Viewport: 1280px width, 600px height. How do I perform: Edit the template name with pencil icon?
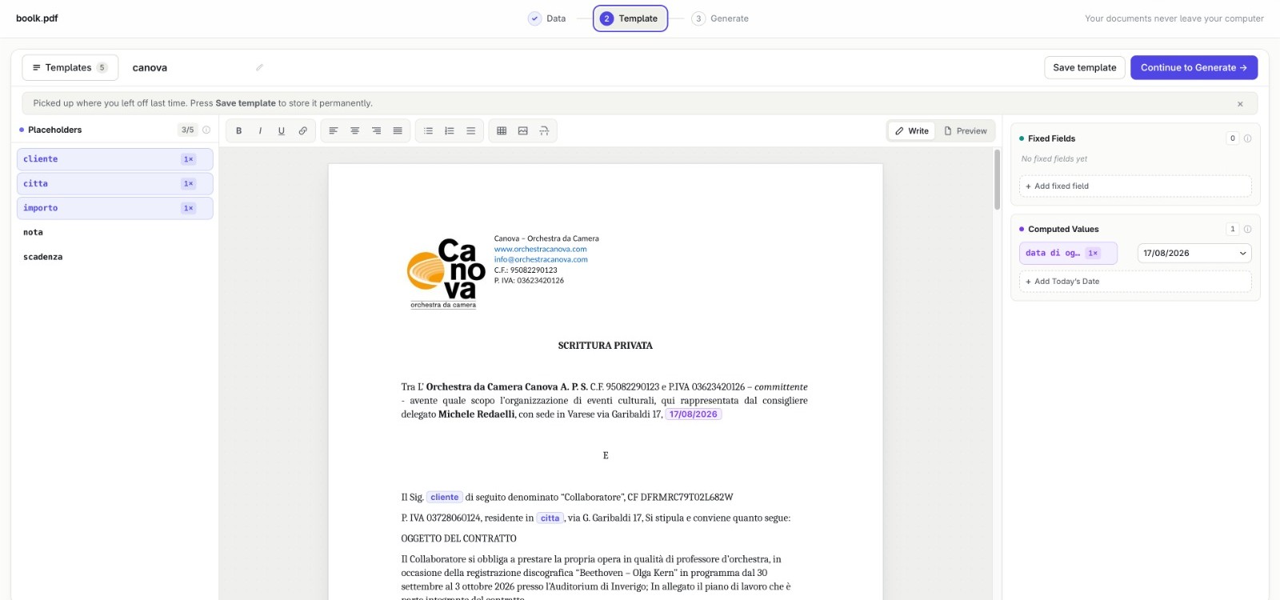(259, 68)
